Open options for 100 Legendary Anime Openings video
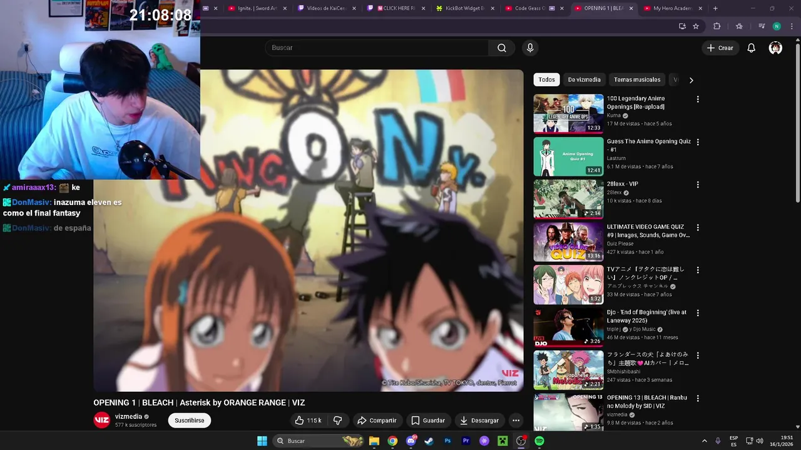The height and width of the screenshot is (450, 801). (x=698, y=99)
